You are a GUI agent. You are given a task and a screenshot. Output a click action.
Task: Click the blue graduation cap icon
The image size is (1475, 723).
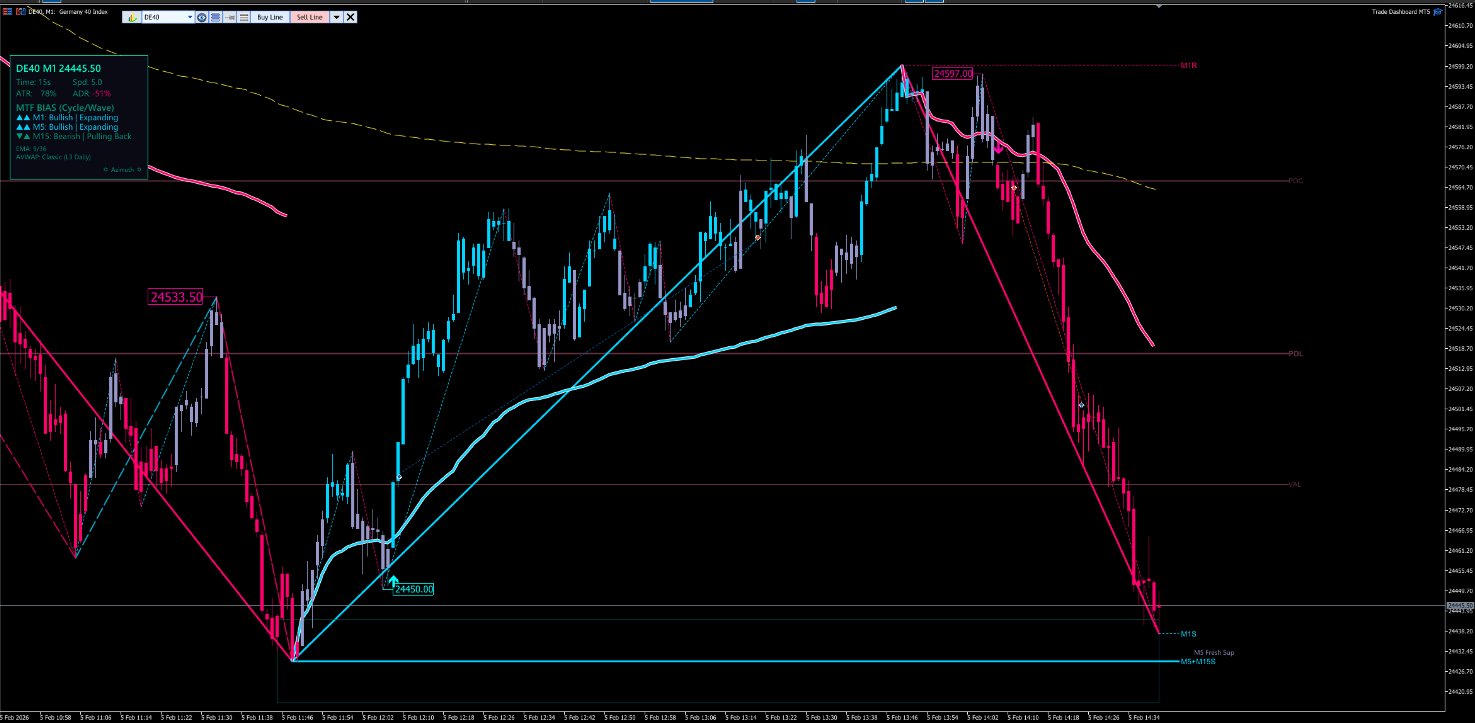tap(1438, 11)
